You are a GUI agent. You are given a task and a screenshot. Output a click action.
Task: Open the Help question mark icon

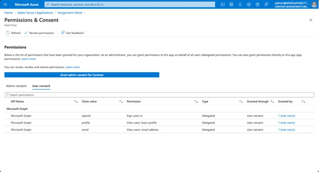(258, 5)
